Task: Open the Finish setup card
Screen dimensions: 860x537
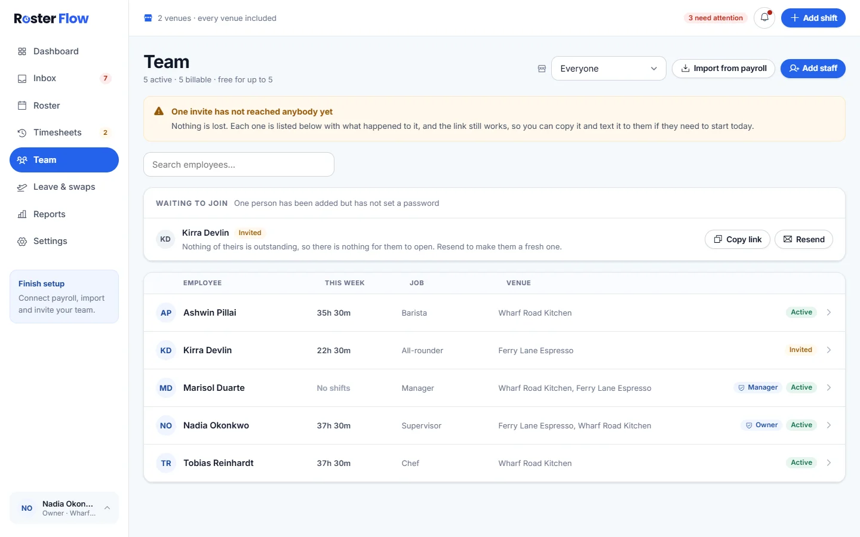Action: pos(64,297)
